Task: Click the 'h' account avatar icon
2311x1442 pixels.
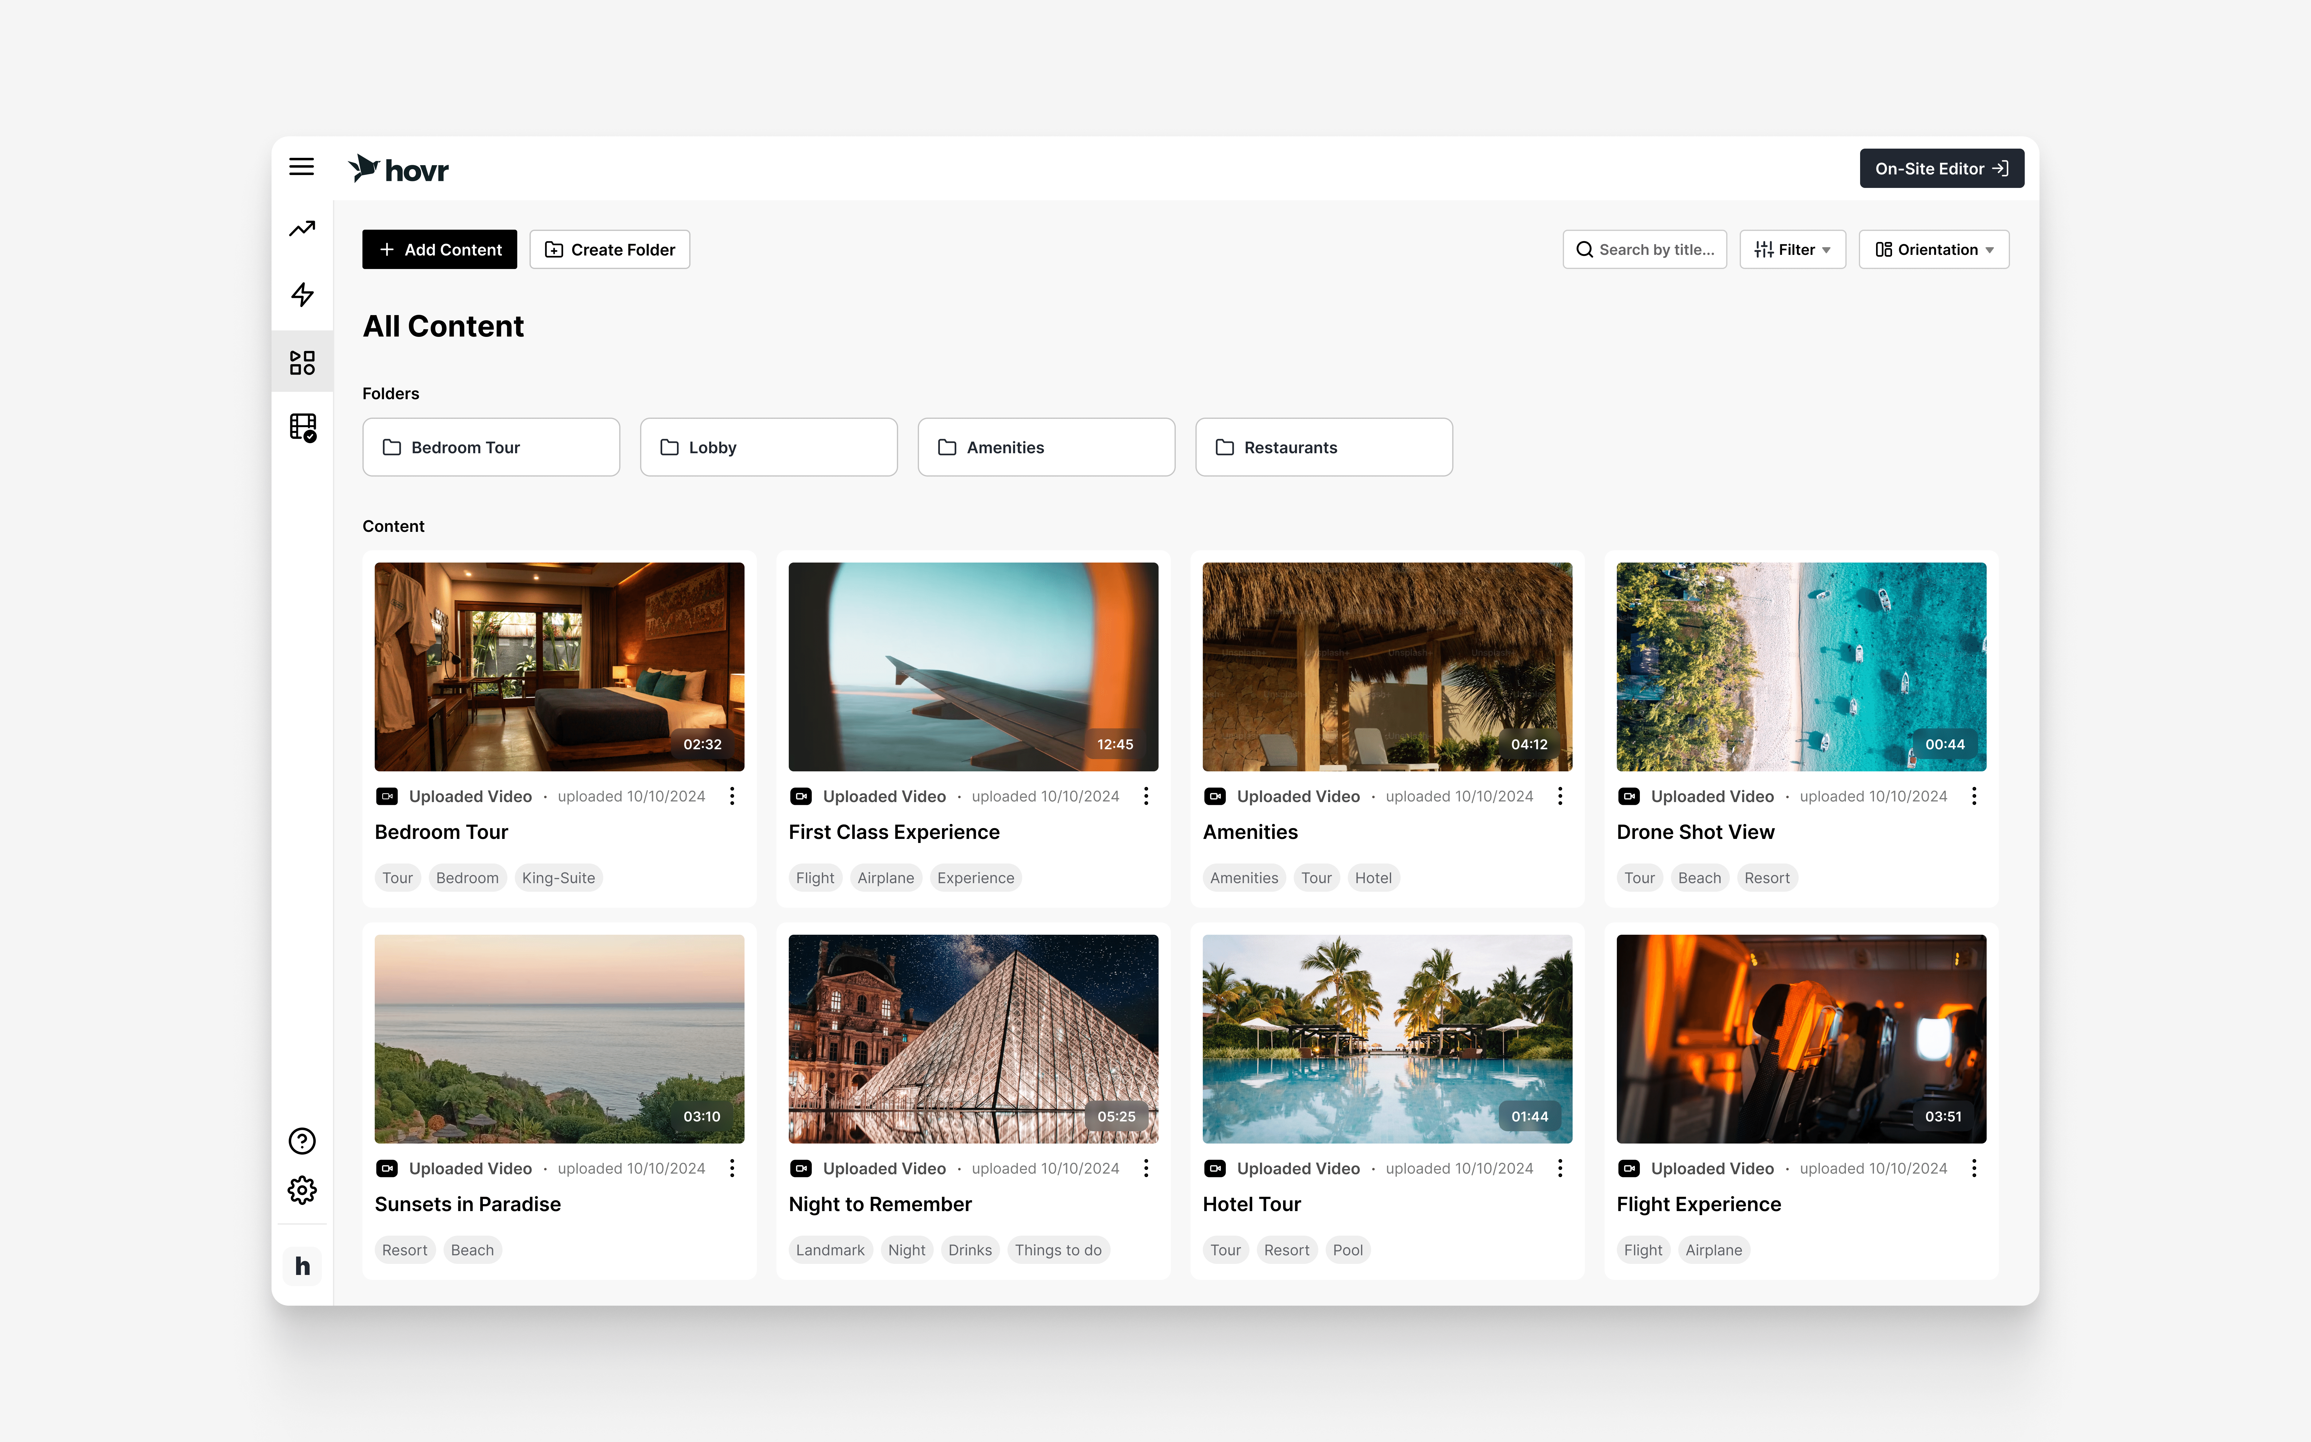Action: 302,1267
